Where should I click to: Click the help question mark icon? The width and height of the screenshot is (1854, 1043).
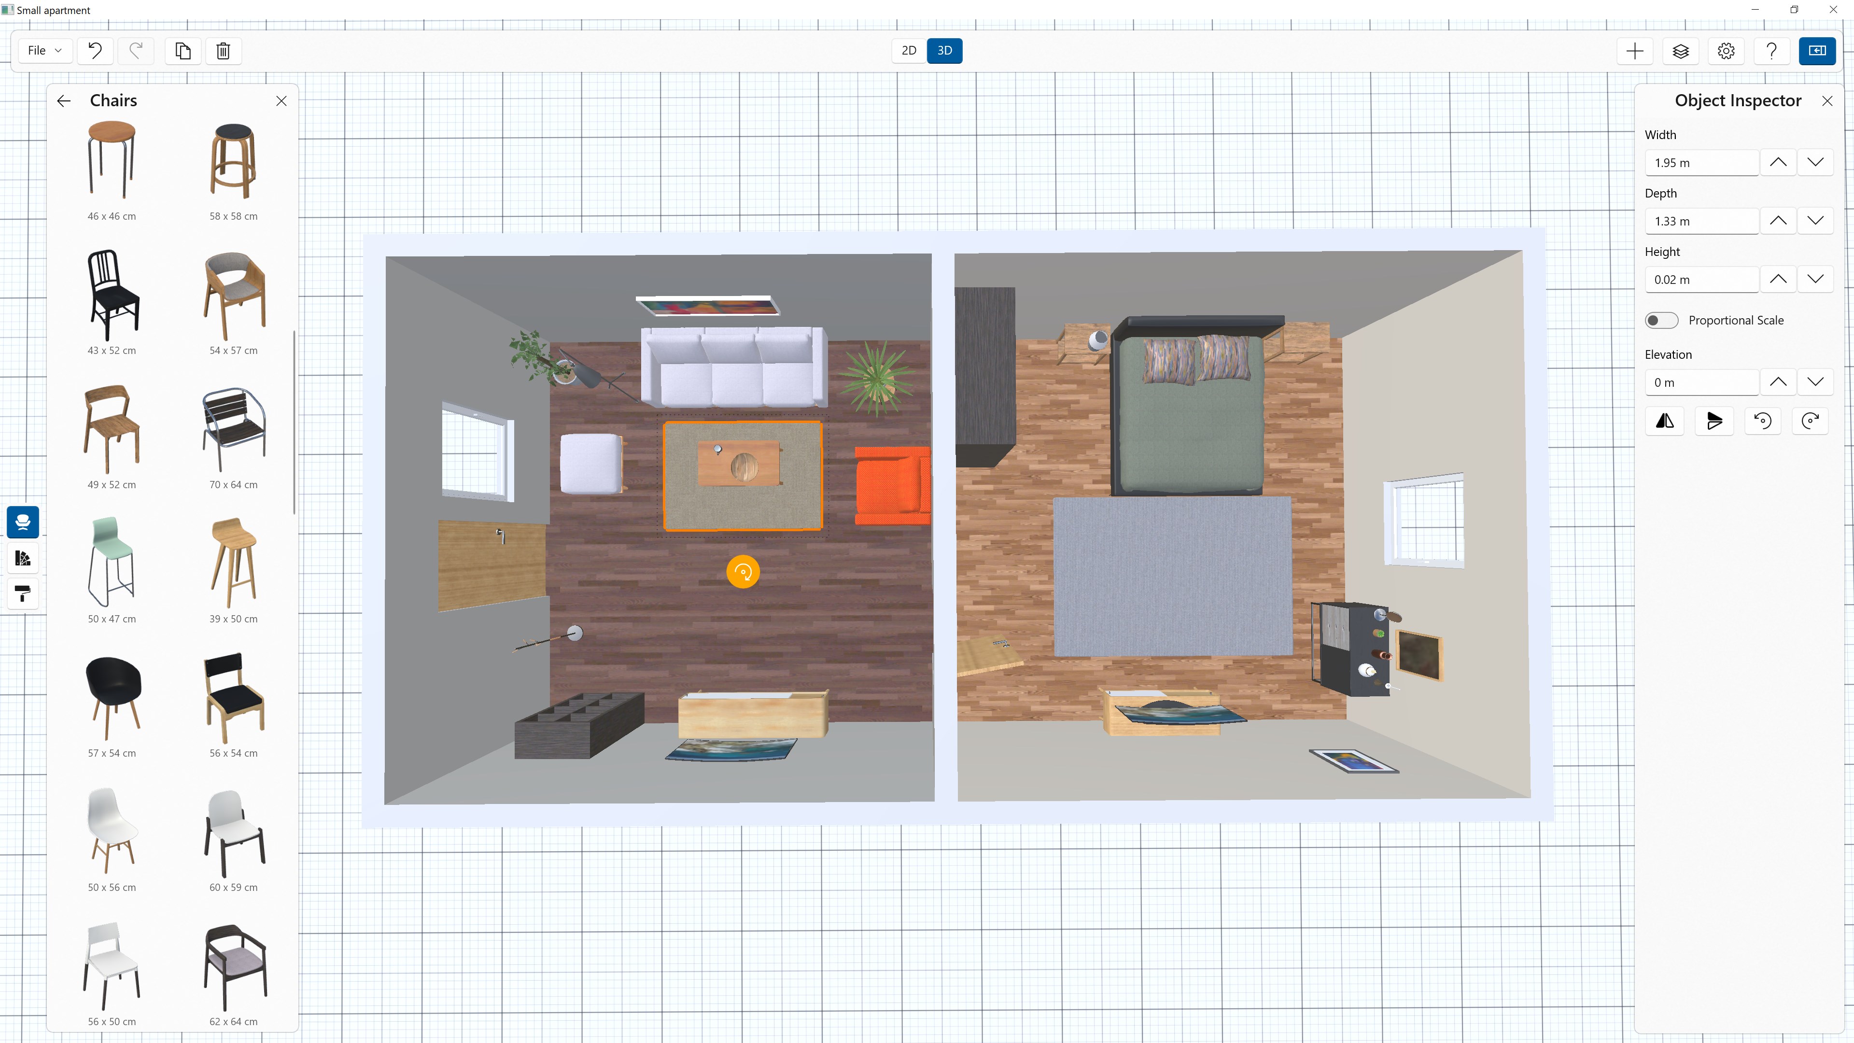pyautogui.click(x=1771, y=50)
